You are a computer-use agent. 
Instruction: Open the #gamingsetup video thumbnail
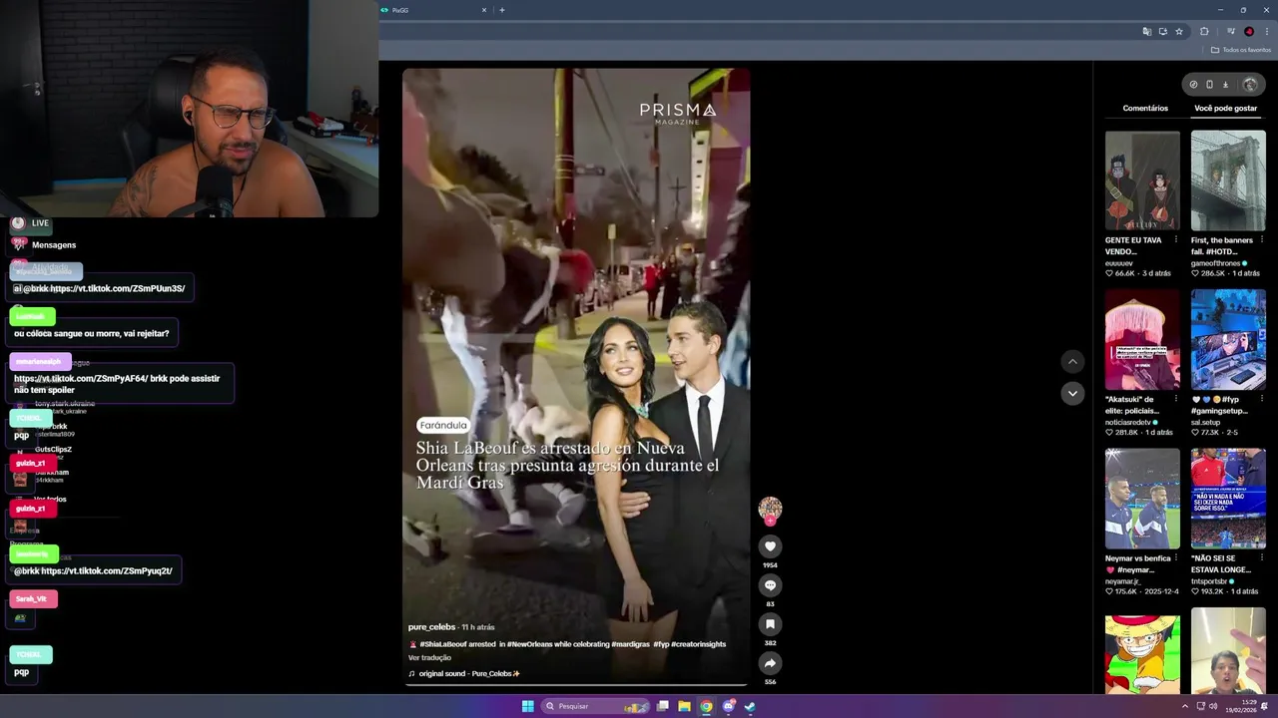coord(1228,339)
